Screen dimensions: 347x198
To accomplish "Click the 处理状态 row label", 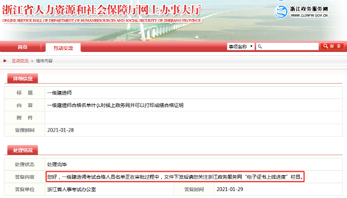I will pos(24,164).
